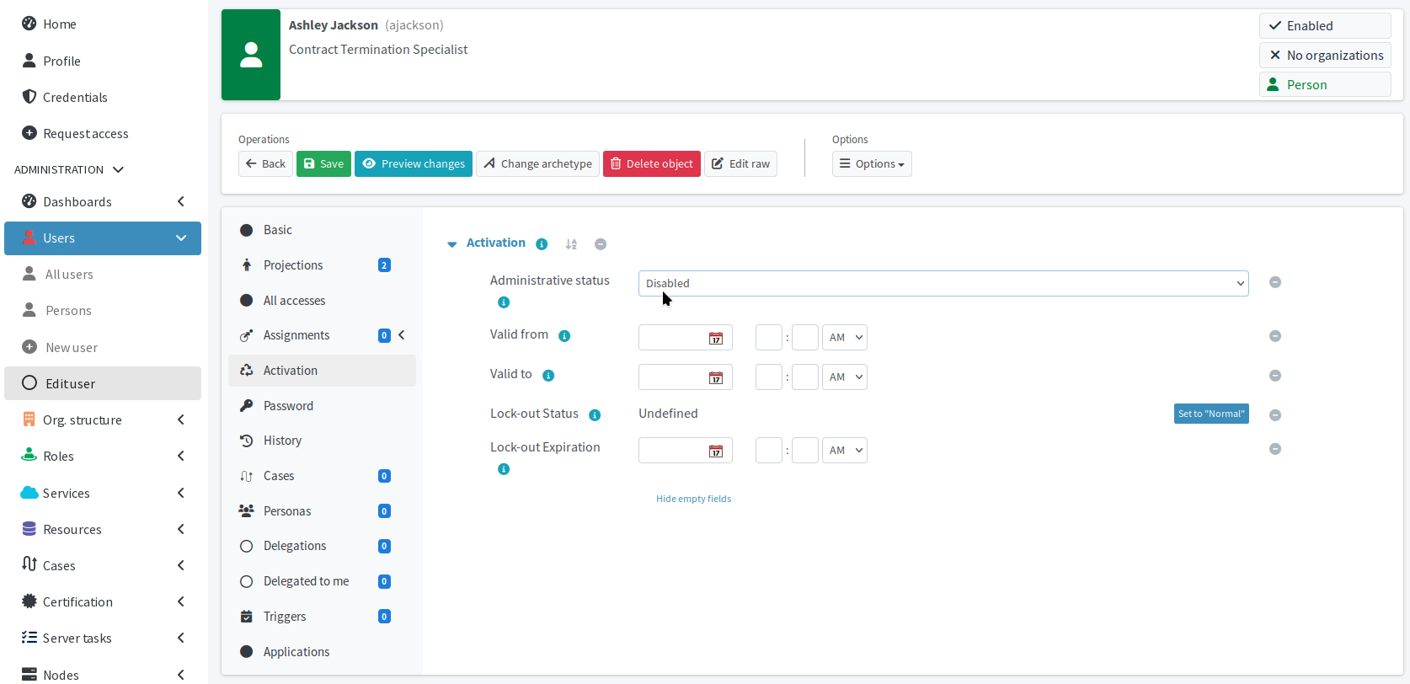The height and width of the screenshot is (684, 1410).
Task: Switch to the Projections tab
Action: pyautogui.click(x=293, y=265)
